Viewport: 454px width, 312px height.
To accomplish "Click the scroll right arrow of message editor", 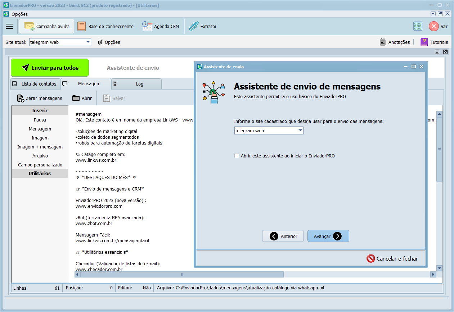I will [433, 274].
